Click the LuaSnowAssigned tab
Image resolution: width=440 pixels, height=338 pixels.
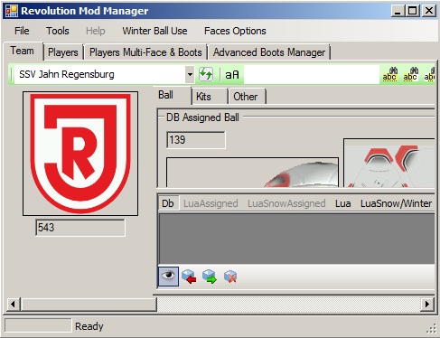pos(286,203)
